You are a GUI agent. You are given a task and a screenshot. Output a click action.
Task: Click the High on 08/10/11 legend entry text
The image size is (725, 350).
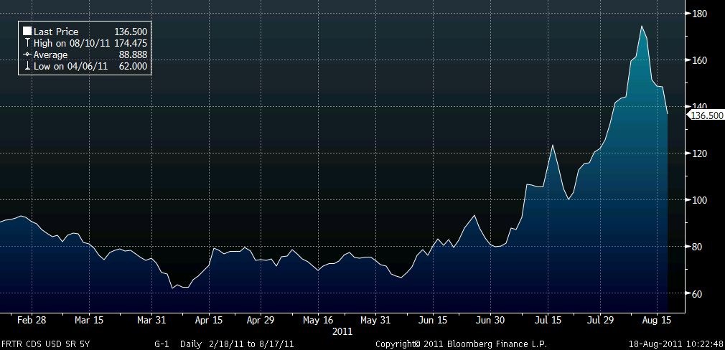pos(70,43)
